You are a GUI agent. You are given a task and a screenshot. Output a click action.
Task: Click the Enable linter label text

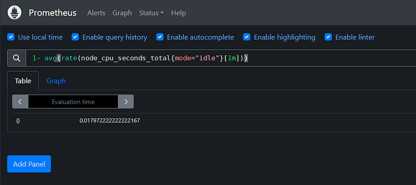tap(355, 37)
